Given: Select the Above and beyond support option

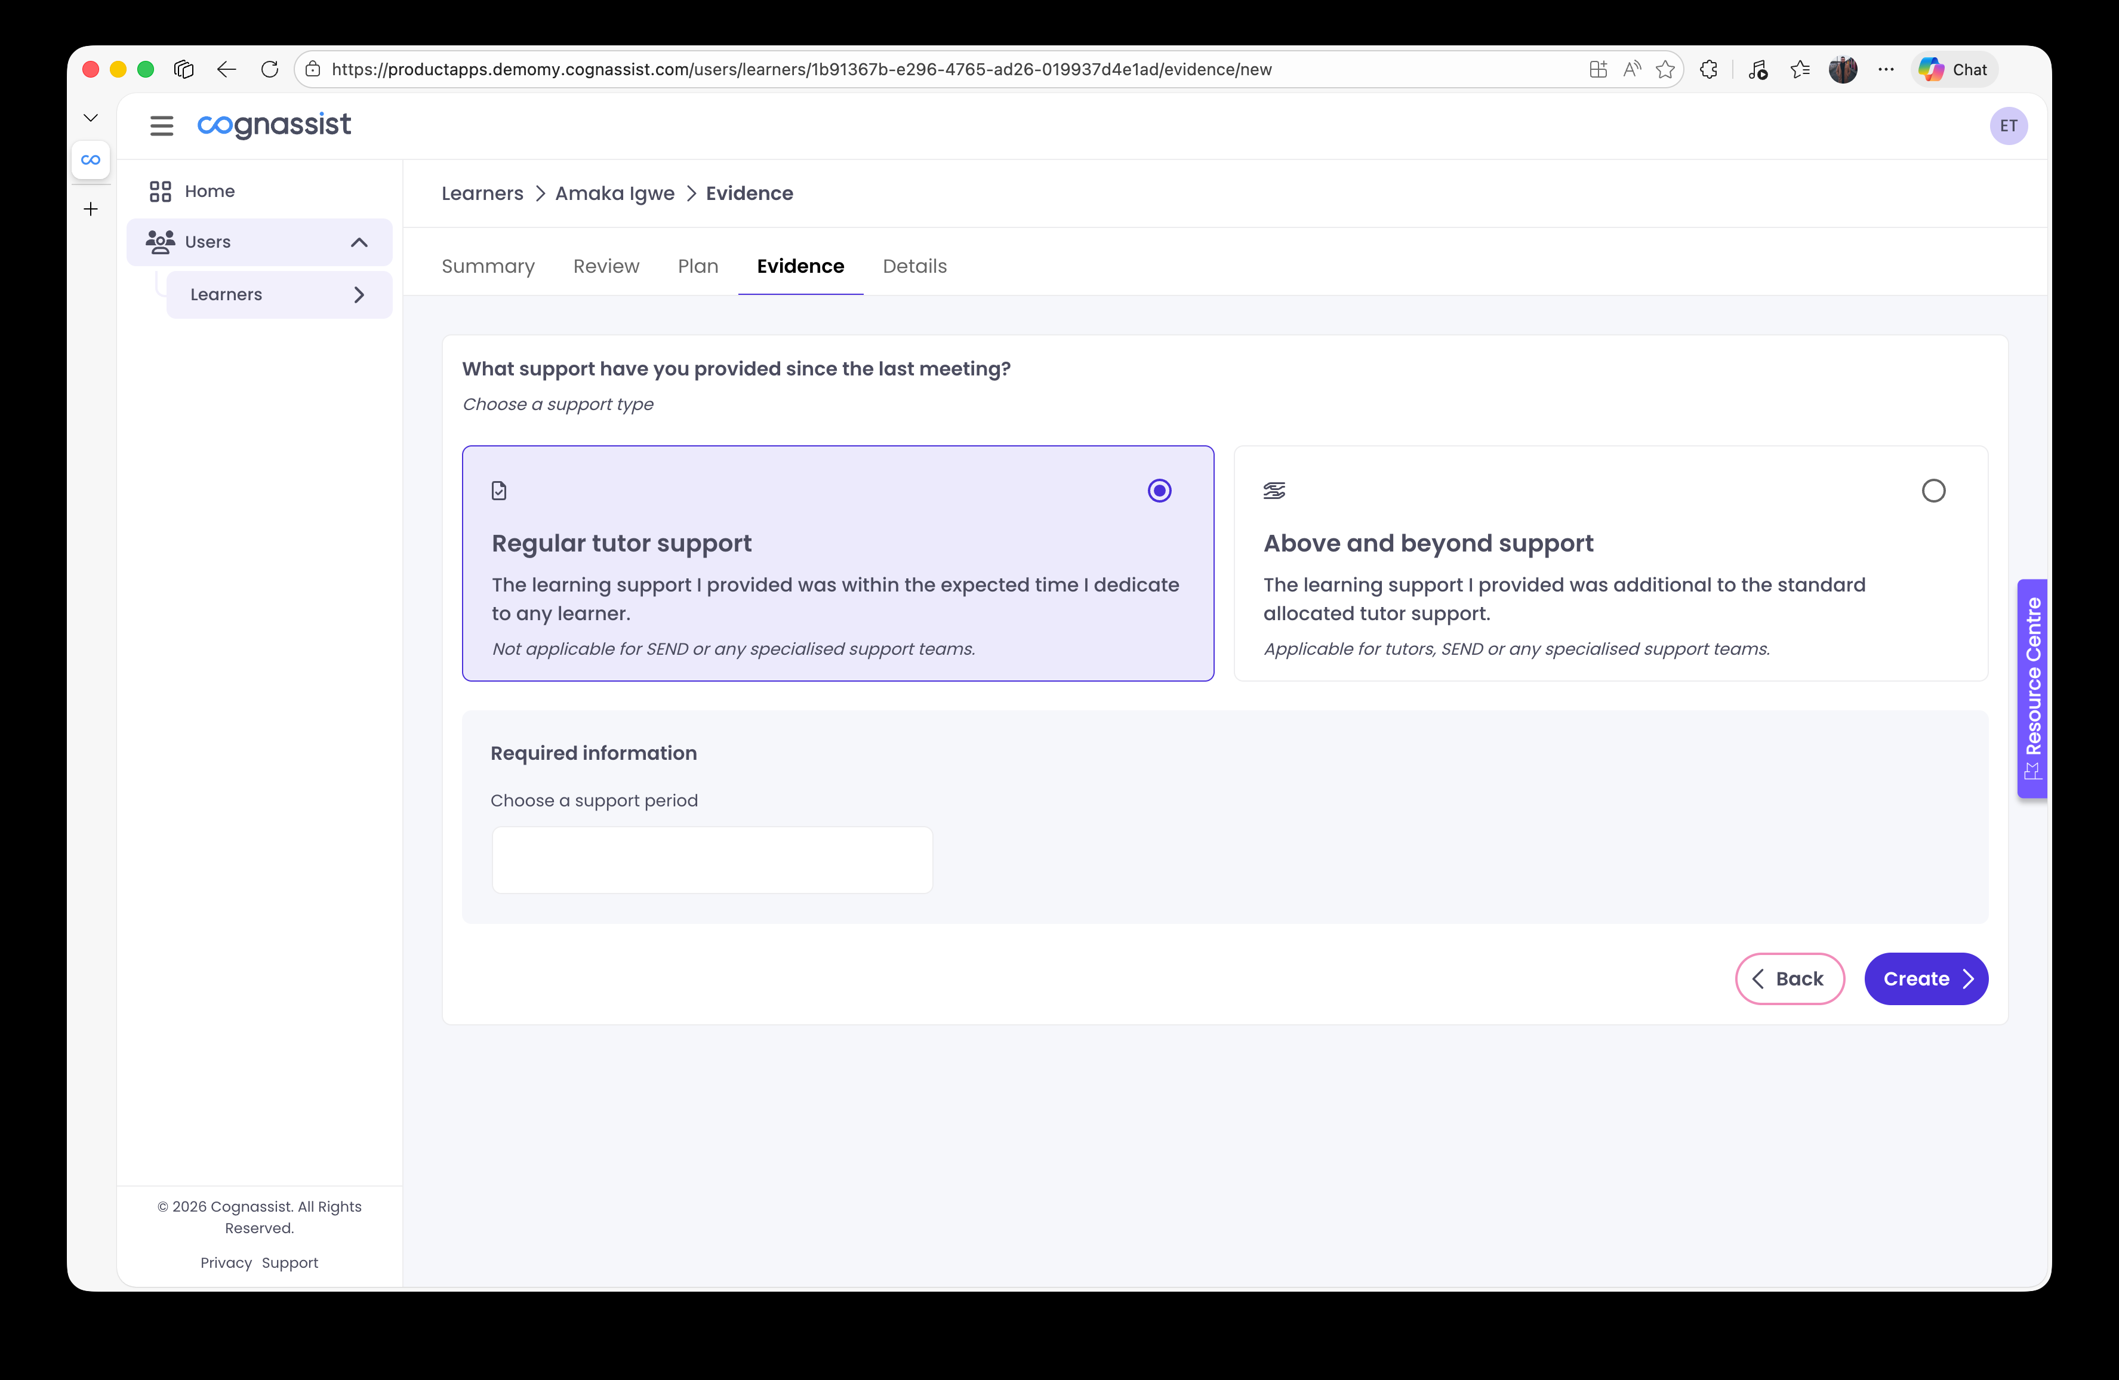Looking at the screenshot, I should coord(1933,489).
